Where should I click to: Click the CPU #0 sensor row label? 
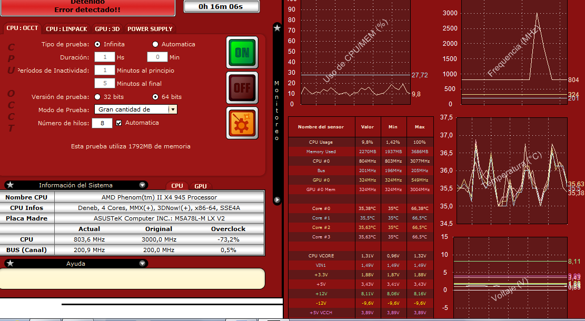321,161
